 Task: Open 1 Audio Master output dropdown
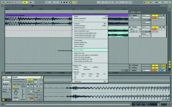[146, 22]
